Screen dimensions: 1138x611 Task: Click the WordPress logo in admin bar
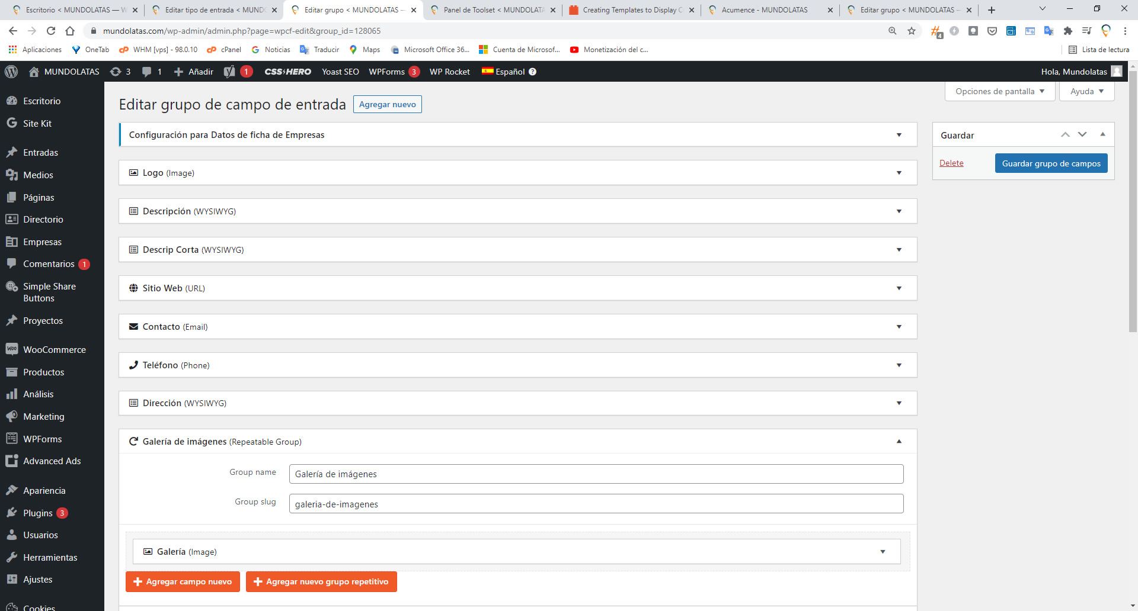tap(11, 72)
